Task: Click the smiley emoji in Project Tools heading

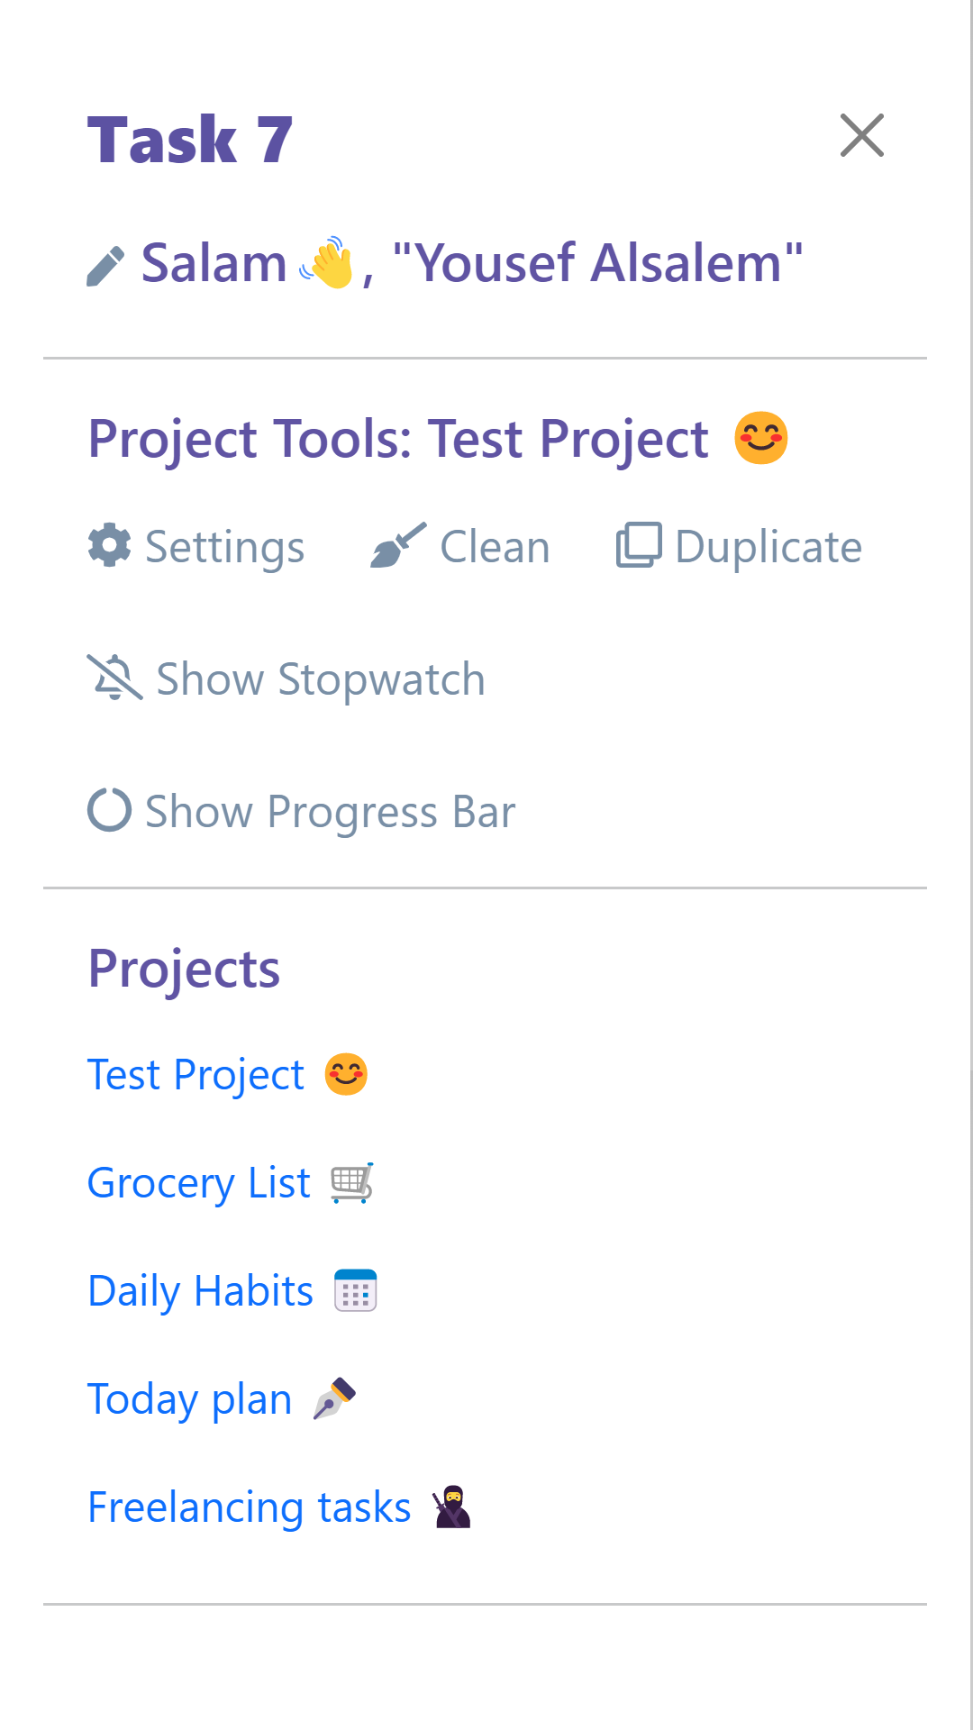Action: click(761, 439)
